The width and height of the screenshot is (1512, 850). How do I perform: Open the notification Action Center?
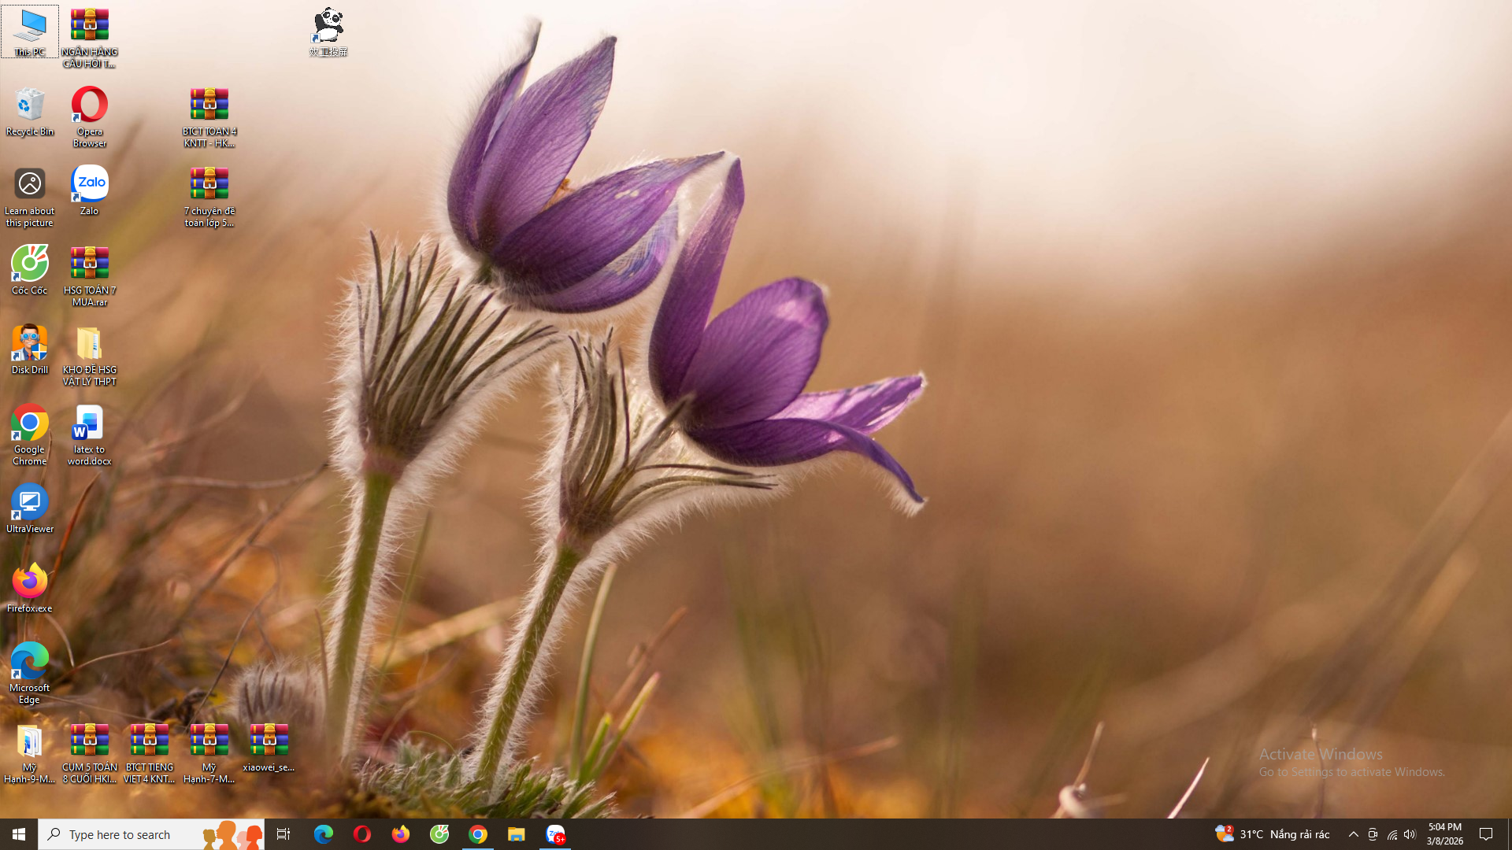tap(1486, 834)
